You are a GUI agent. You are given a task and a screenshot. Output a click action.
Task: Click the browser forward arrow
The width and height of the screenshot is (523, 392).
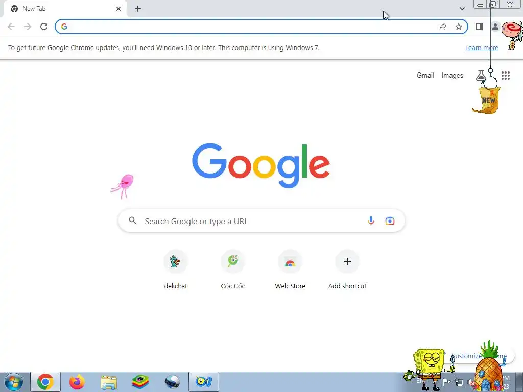[x=28, y=27]
